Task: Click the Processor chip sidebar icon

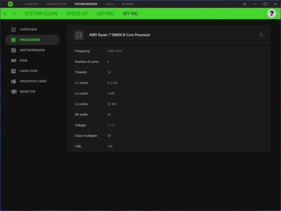Action: pos(13,40)
